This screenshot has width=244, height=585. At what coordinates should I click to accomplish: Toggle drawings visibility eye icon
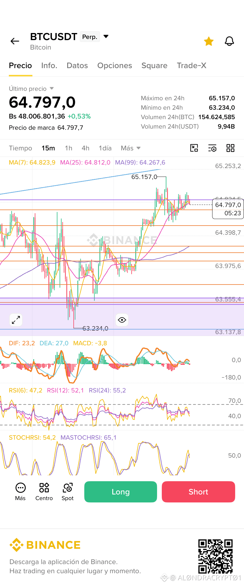(x=122, y=320)
